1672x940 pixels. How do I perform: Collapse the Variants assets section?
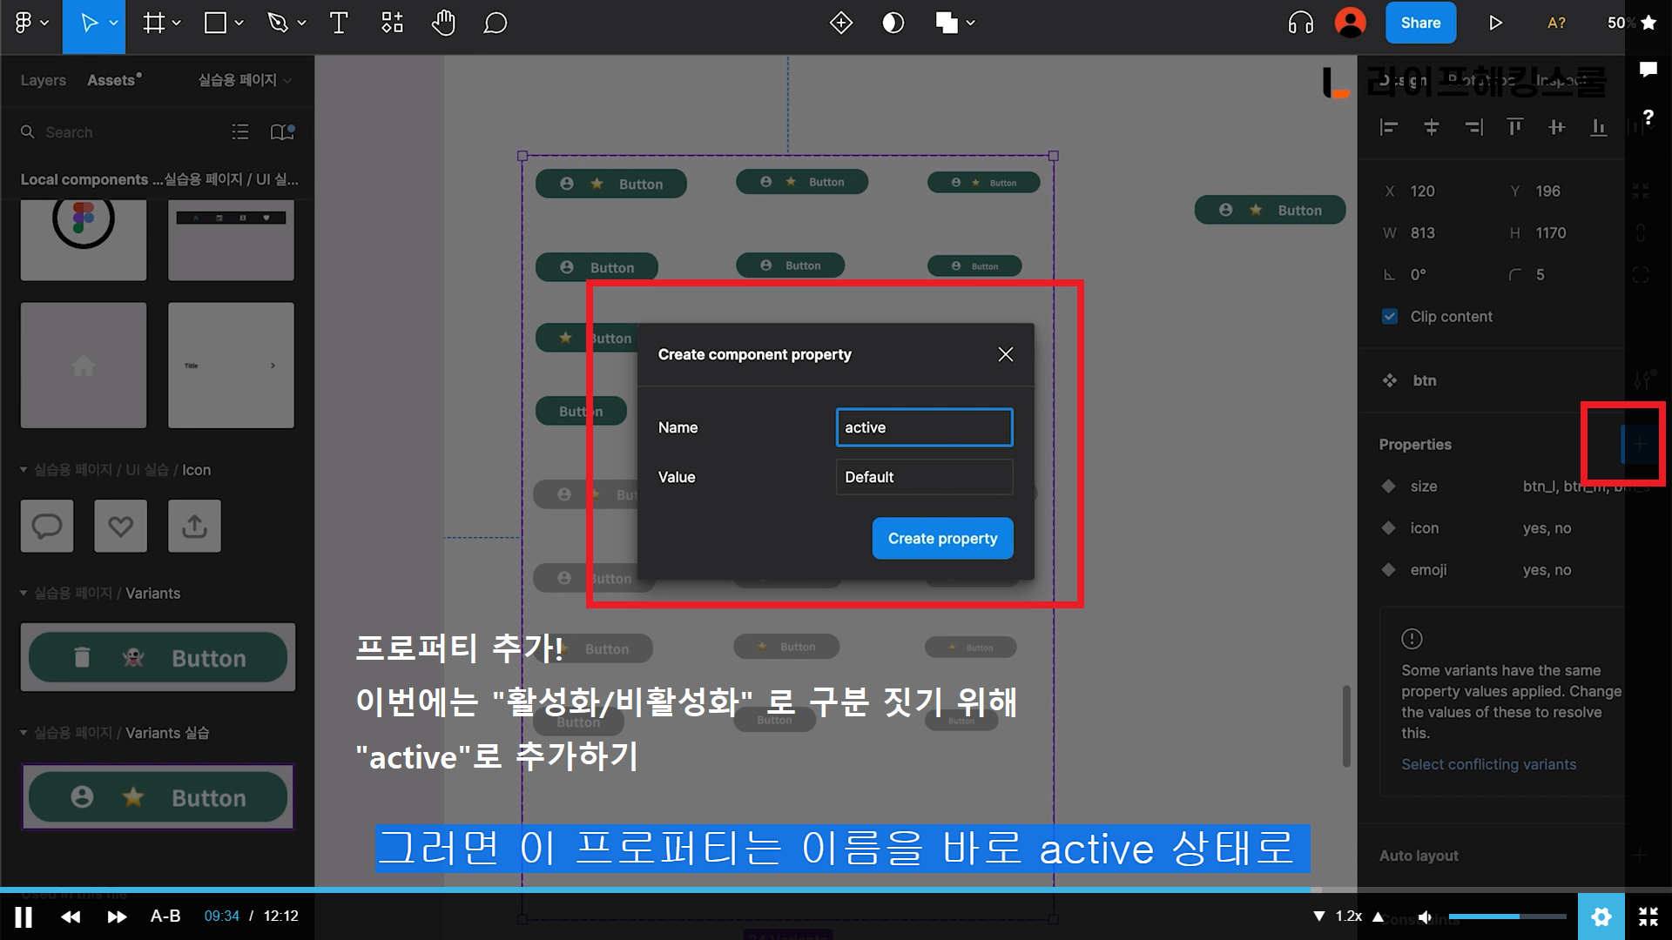tap(24, 594)
